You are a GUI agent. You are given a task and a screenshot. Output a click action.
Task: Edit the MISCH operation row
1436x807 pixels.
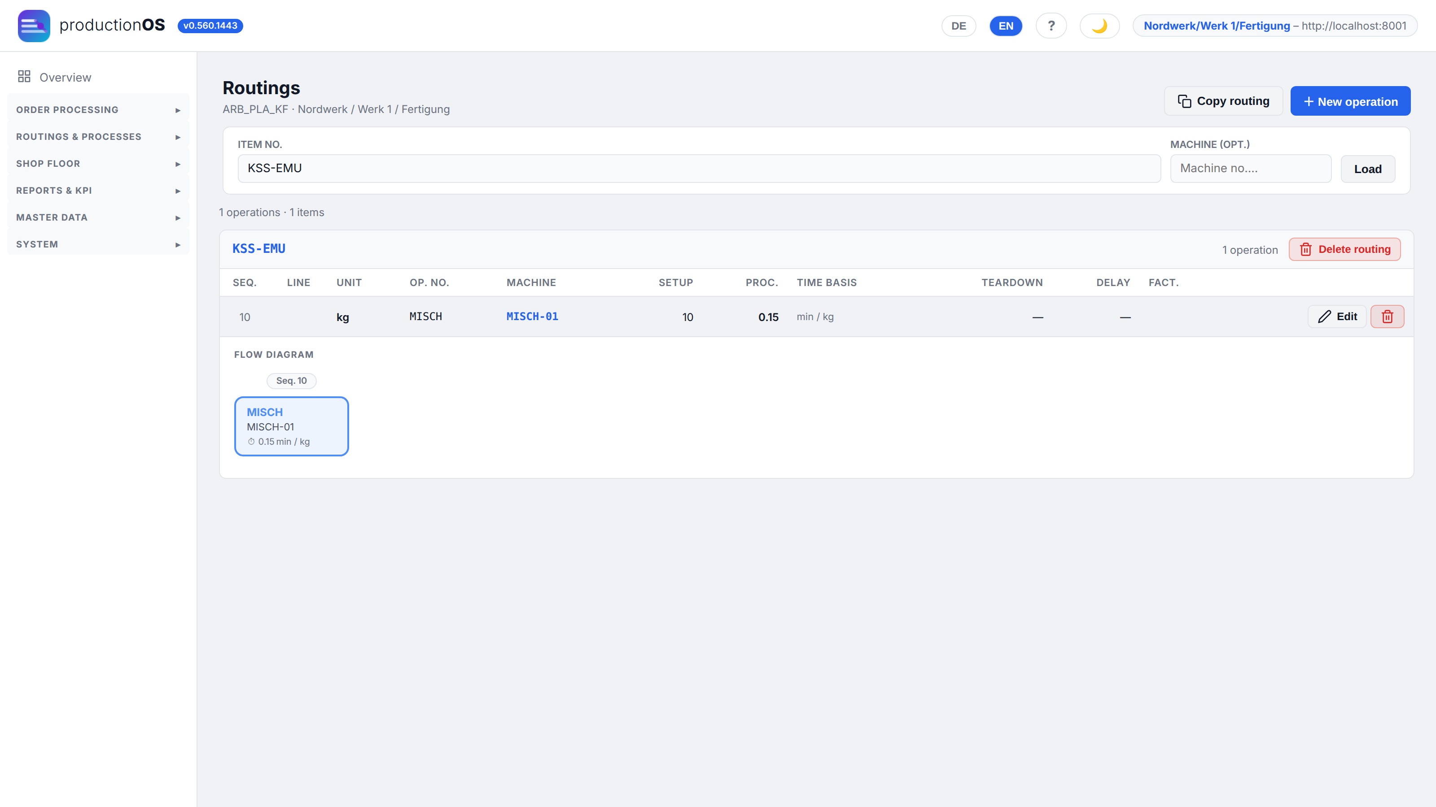(x=1337, y=317)
